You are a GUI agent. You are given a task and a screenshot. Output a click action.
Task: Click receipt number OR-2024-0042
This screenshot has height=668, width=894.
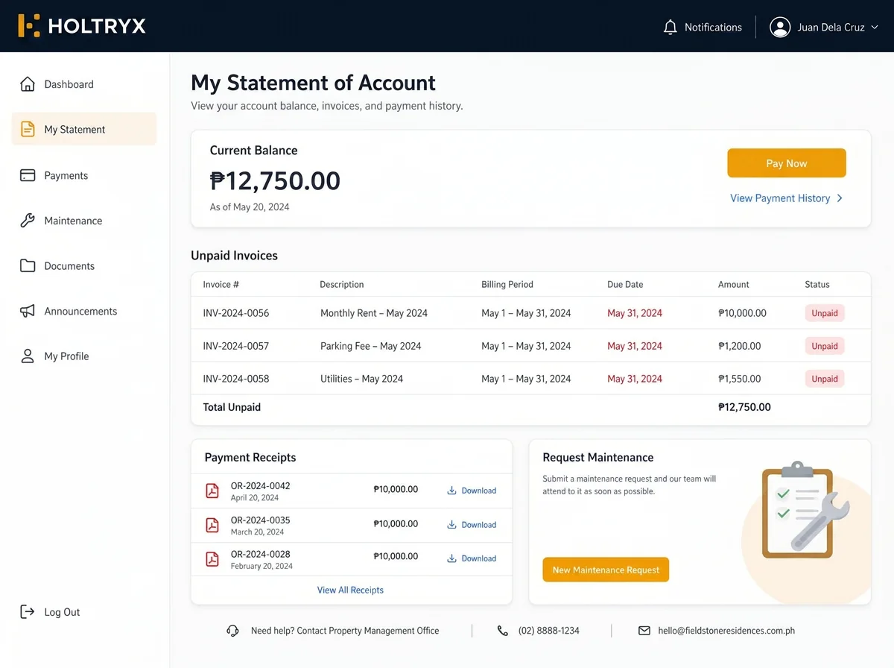coord(261,486)
